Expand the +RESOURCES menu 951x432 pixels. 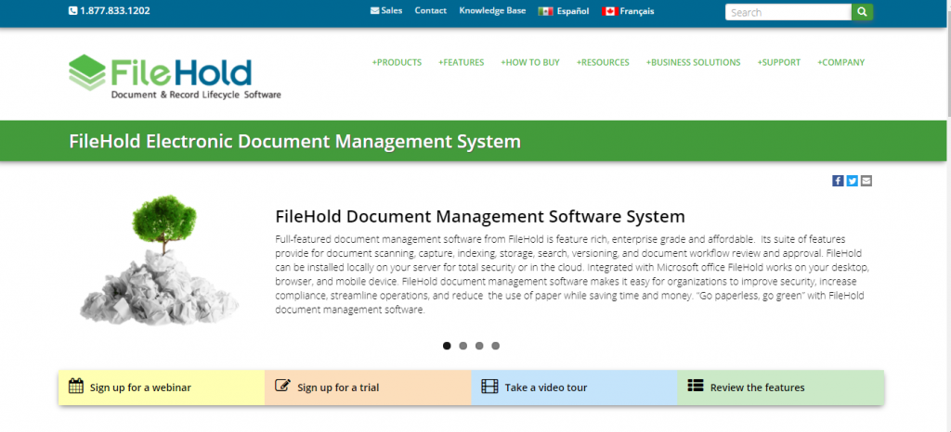[x=603, y=62]
